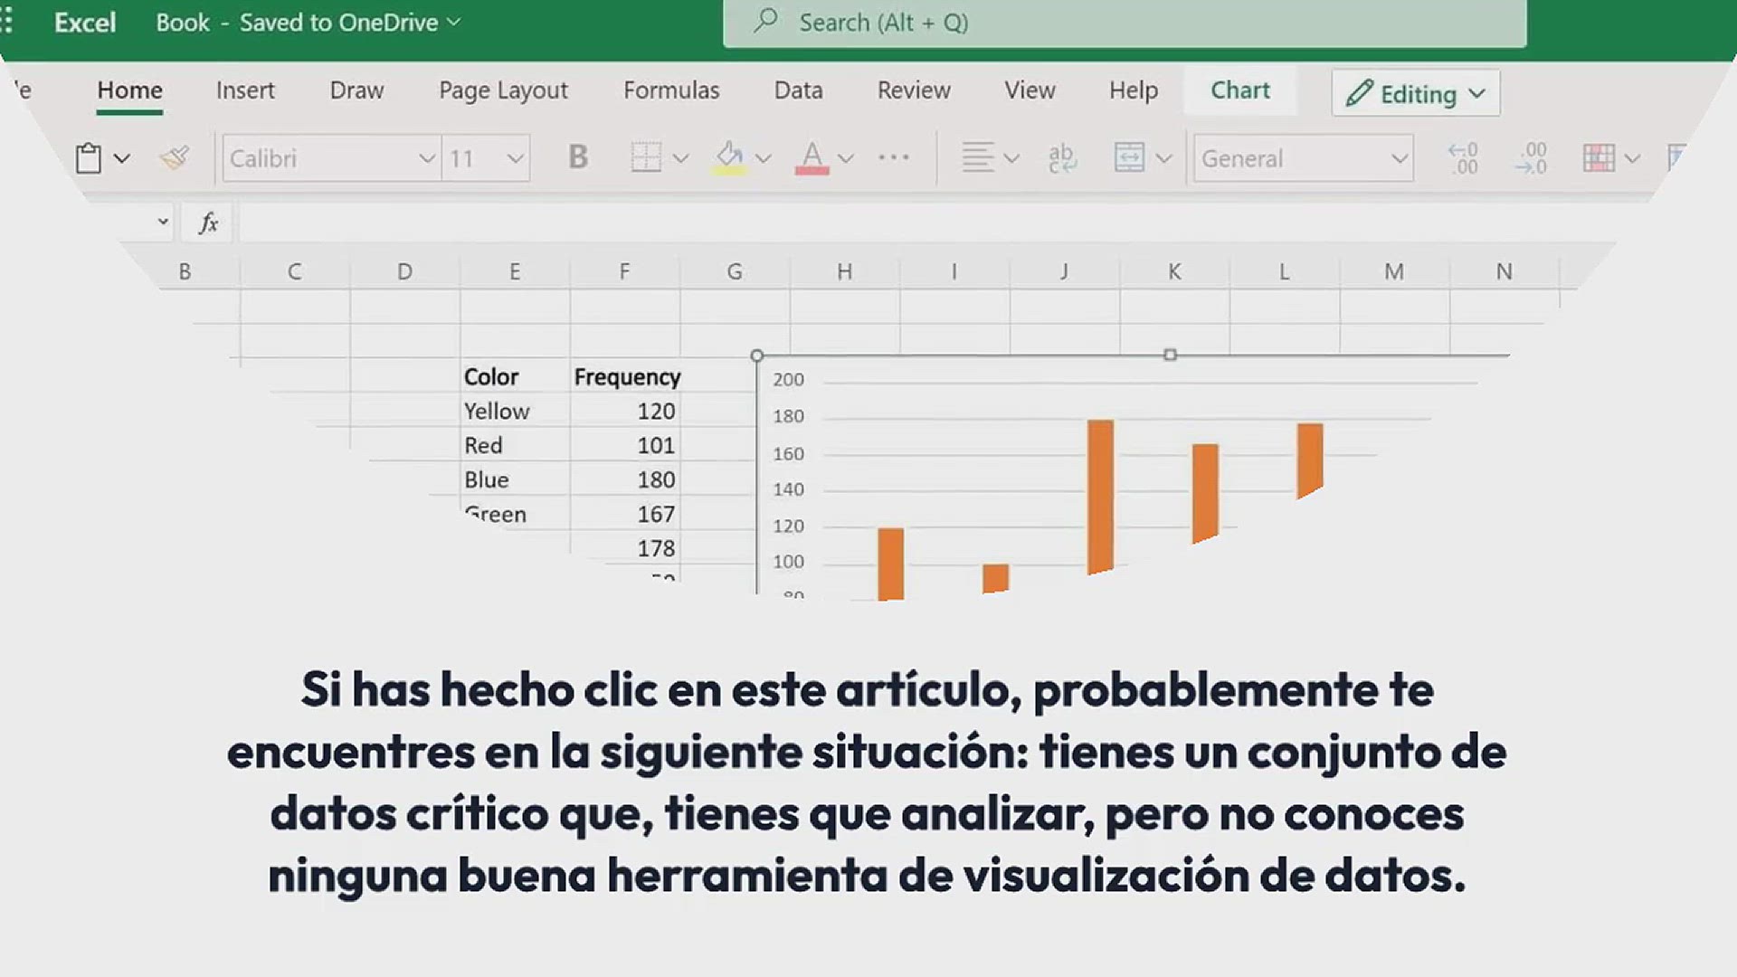Click the Paste clipboard icon

click(x=88, y=158)
